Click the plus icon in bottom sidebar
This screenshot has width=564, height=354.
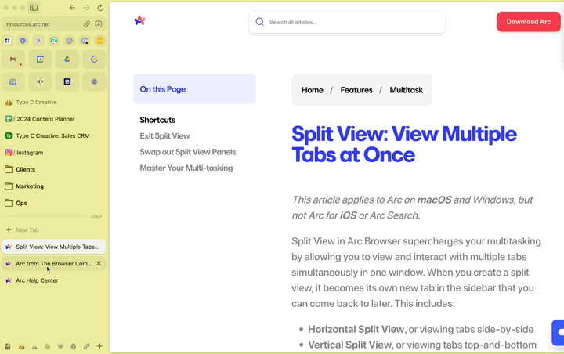point(99,346)
